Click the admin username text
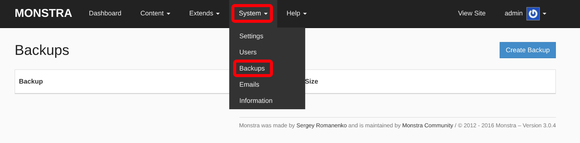 pyautogui.click(x=513, y=13)
